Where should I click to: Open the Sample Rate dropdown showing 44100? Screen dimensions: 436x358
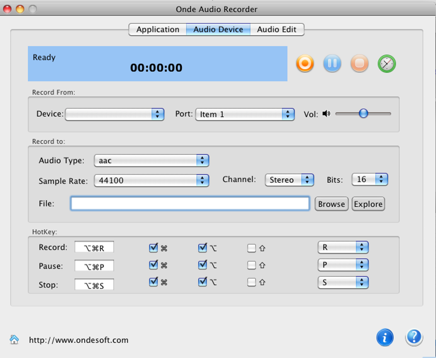(152, 180)
